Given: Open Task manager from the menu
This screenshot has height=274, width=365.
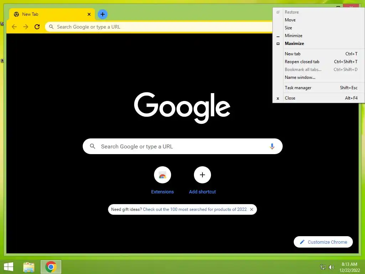Looking at the screenshot, I should click(x=319, y=88).
